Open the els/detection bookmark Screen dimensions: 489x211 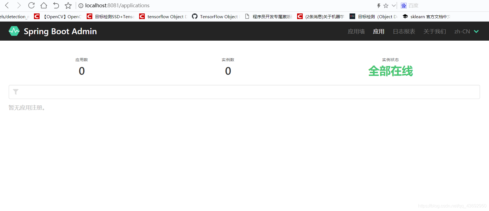(x=15, y=17)
